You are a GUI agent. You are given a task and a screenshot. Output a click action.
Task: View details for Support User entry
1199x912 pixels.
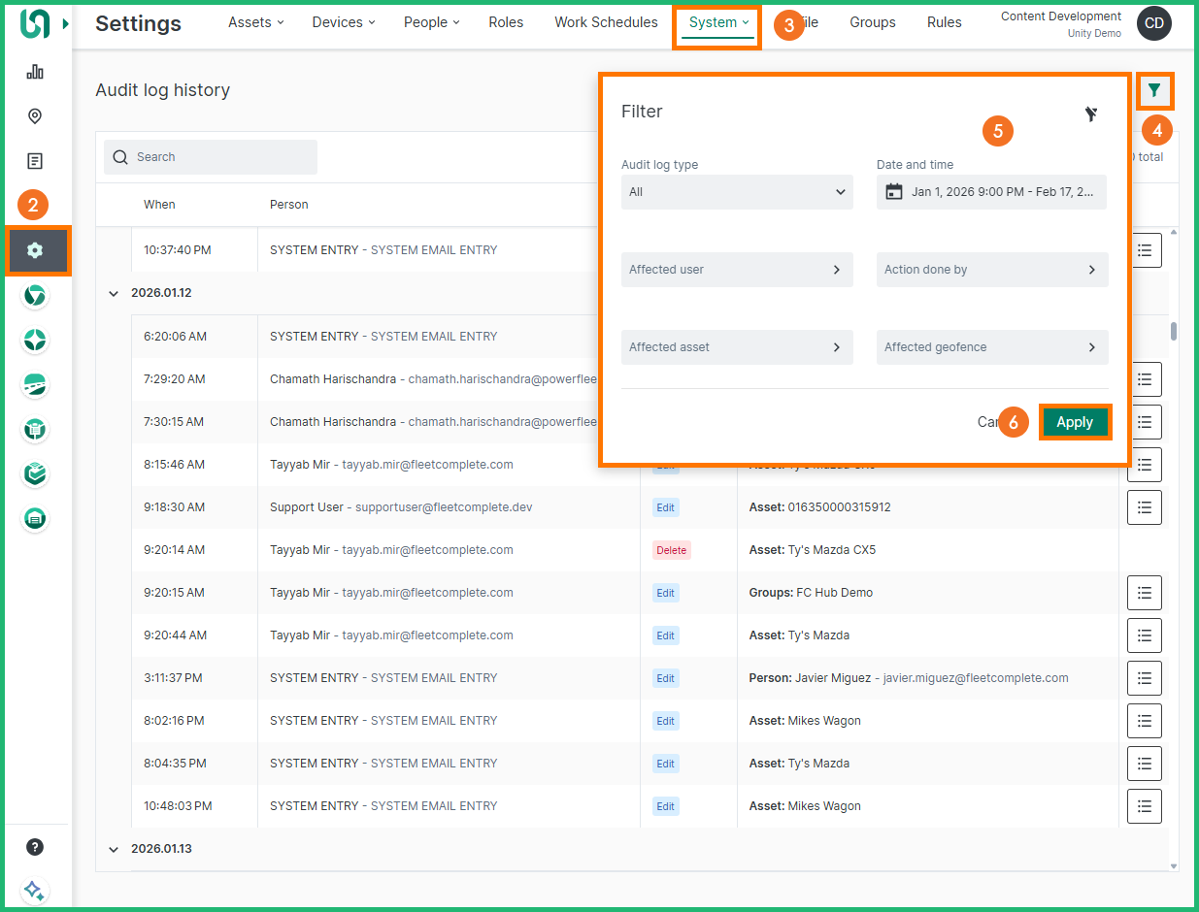(1144, 507)
